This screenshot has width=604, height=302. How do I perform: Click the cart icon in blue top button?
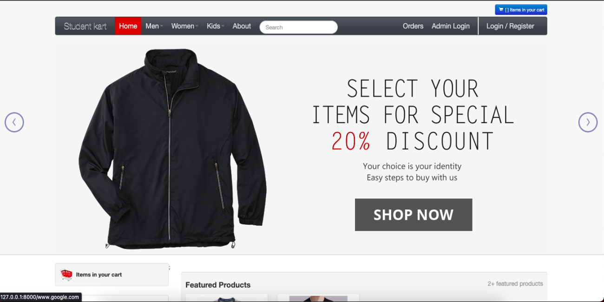click(501, 10)
